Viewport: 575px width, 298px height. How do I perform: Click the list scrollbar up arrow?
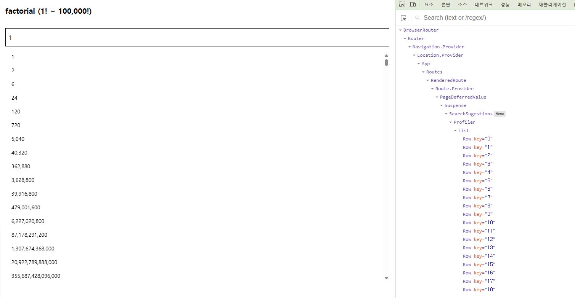(x=386, y=56)
